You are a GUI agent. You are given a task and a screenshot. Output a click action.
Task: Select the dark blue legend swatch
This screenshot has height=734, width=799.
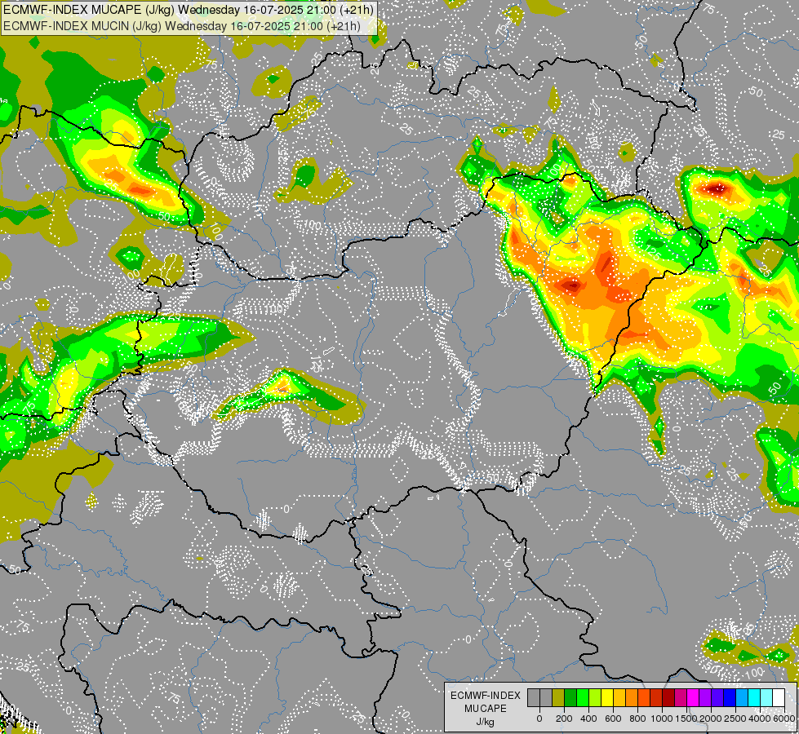click(730, 697)
